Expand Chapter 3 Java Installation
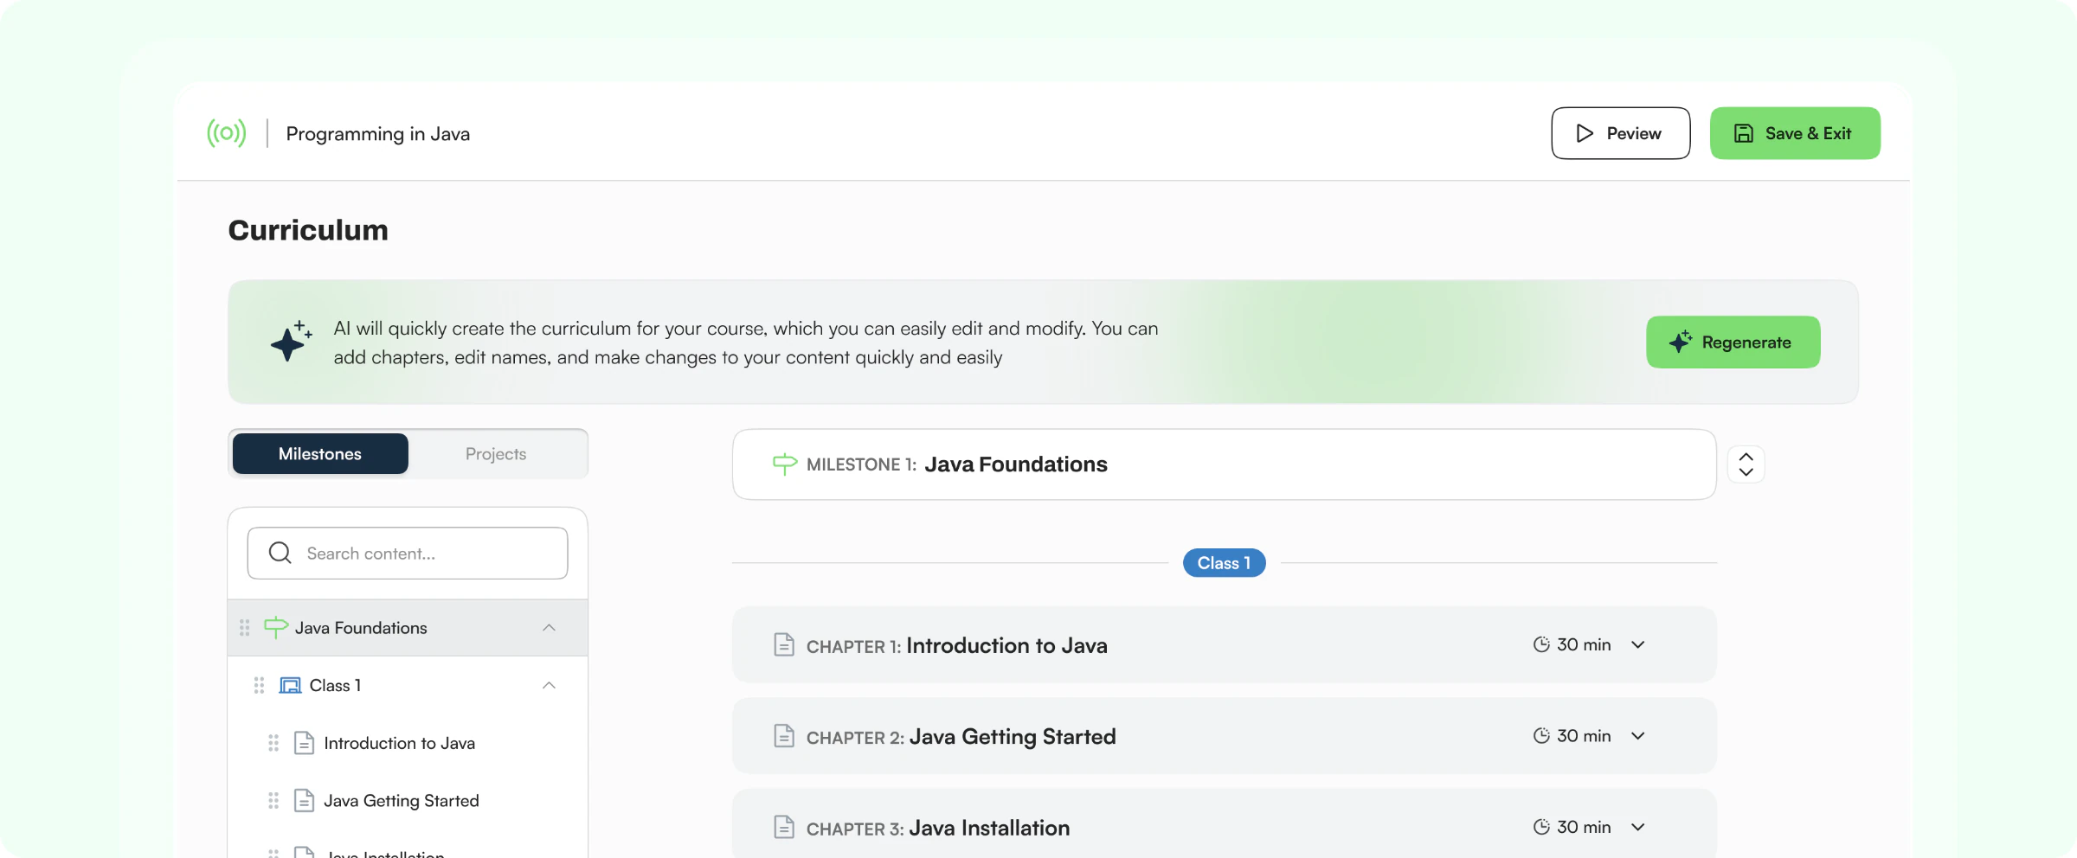This screenshot has height=858, width=2077. [x=1638, y=827]
